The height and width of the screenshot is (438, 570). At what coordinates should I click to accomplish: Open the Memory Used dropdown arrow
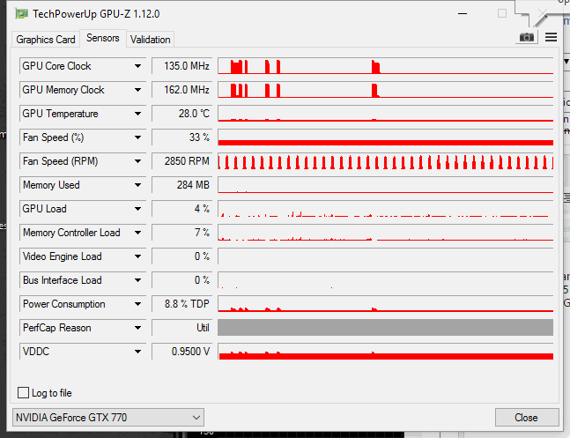[137, 185]
